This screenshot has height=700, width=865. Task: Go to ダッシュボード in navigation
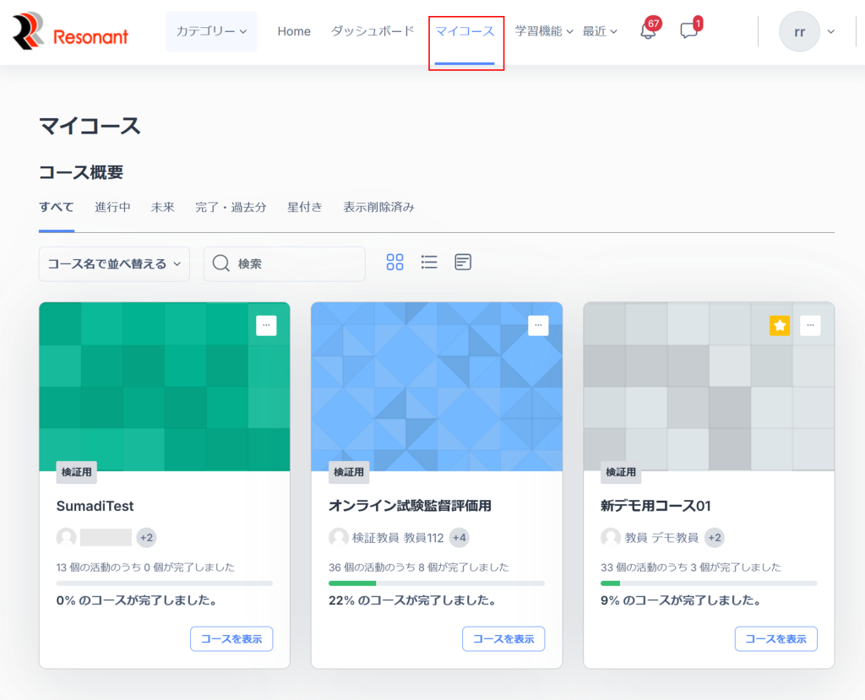click(373, 31)
